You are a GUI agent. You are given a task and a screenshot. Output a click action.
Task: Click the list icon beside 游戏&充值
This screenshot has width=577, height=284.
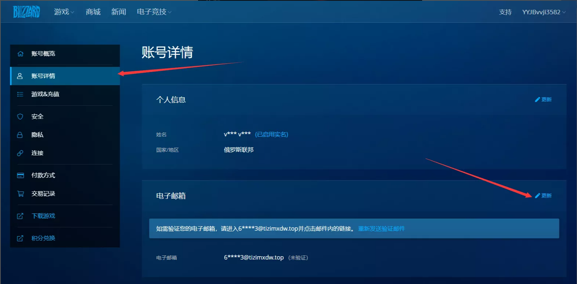[20, 94]
